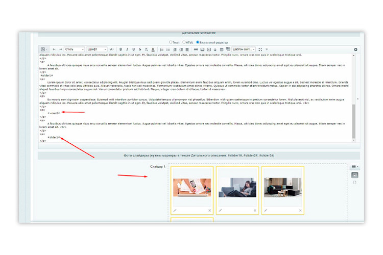The height and width of the screenshot is (255, 383).
Task: Insert a video into the description
Action: [x=209, y=49]
